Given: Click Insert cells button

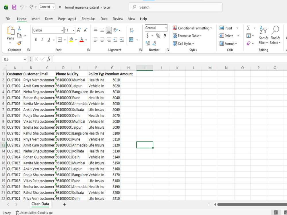Looking at the screenshot, I should (x=226, y=28).
